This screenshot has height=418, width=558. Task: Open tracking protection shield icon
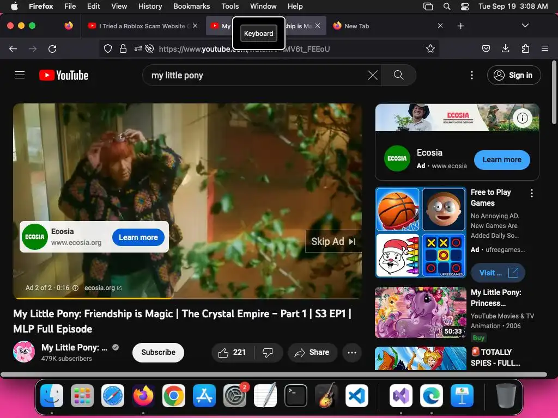(107, 48)
